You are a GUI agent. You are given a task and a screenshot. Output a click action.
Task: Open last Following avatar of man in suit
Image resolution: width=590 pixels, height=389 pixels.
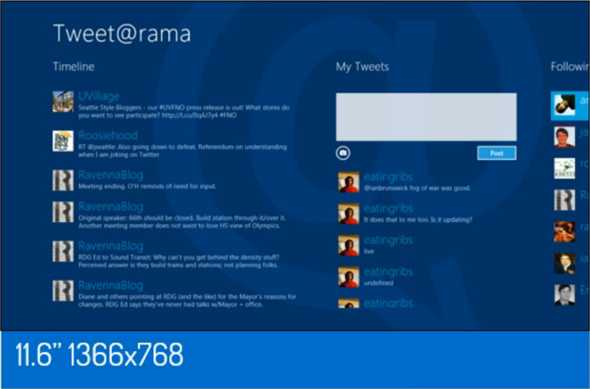click(x=565, y=295)
